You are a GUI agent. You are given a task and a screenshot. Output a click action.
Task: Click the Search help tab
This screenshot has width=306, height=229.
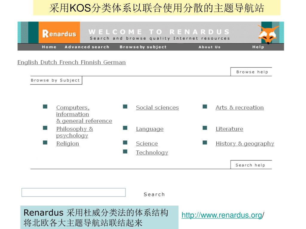pos(251,165)
